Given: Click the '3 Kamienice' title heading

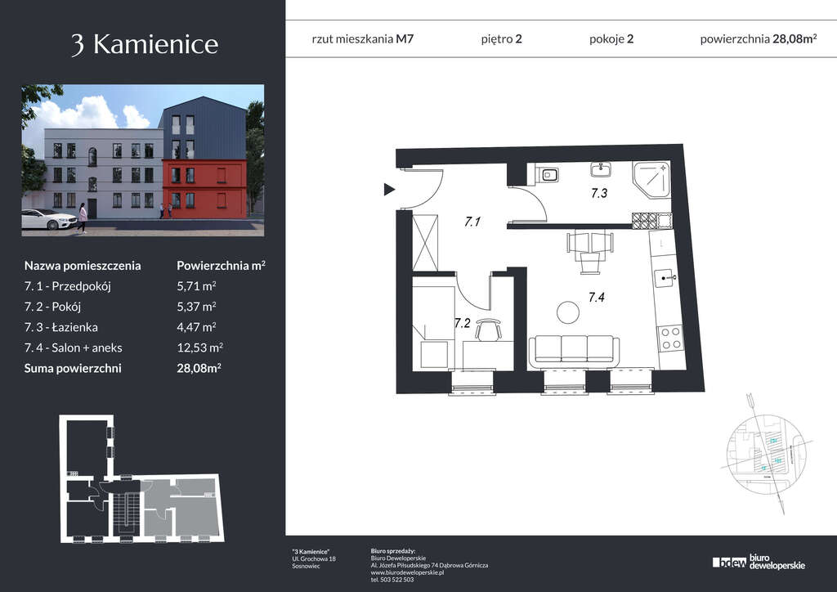Looking at the screenshot, I should [144, 44].
